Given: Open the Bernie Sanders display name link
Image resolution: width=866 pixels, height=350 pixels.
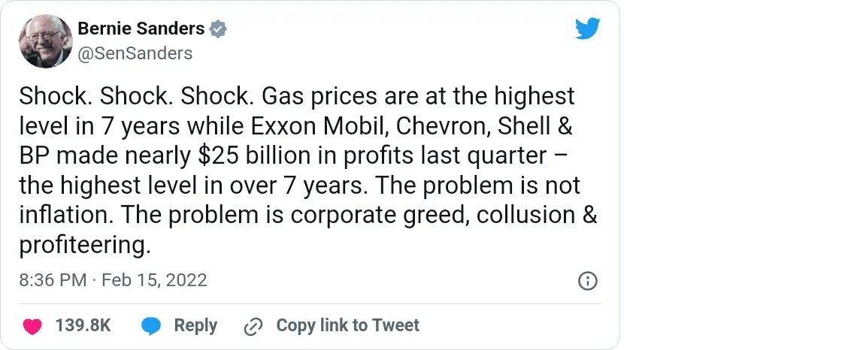Looking at the screenshot, I should pos(141,29).
